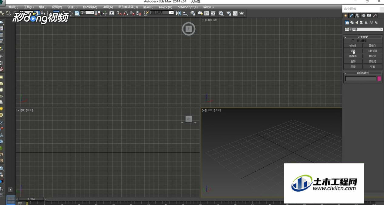Expand the viewport layout tabs arrow
This screenshot has width=384, height=205.
coord(10,190)
